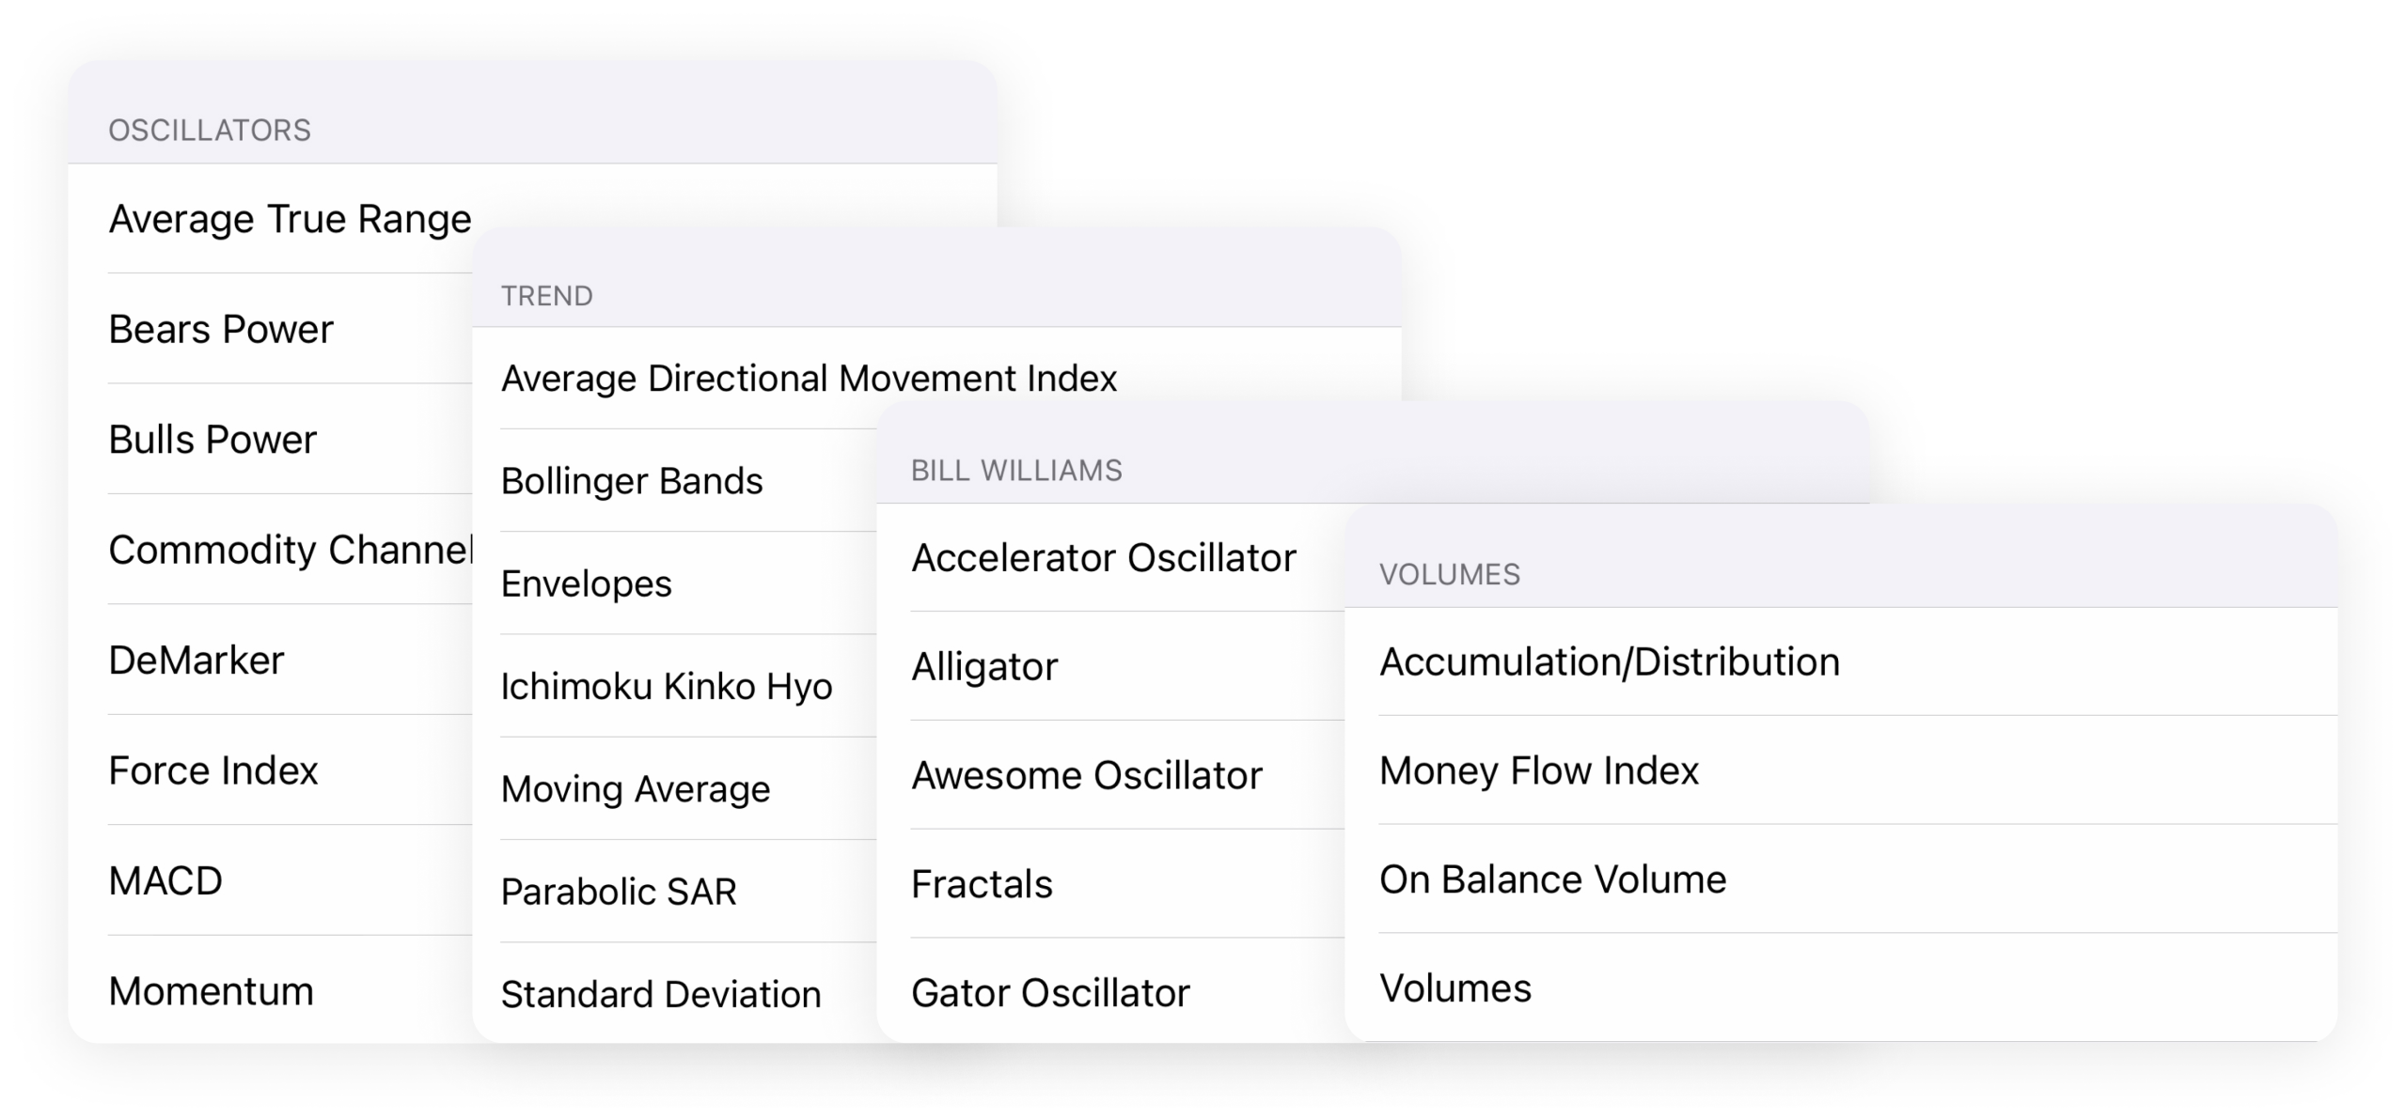Select Bollinger Bands trend indicator
This screenshot has width=2406, height=1119.
pos(632,481)
